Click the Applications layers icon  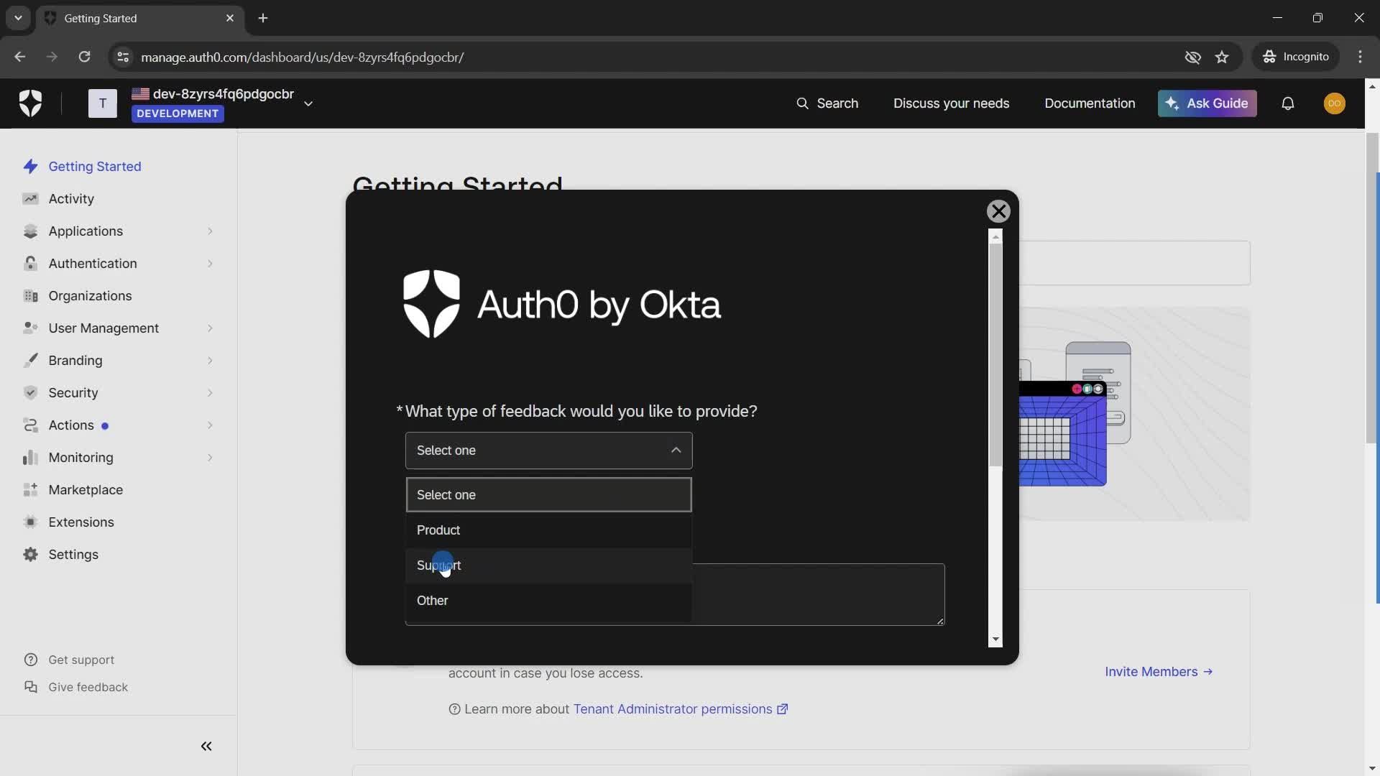point(30,231)
